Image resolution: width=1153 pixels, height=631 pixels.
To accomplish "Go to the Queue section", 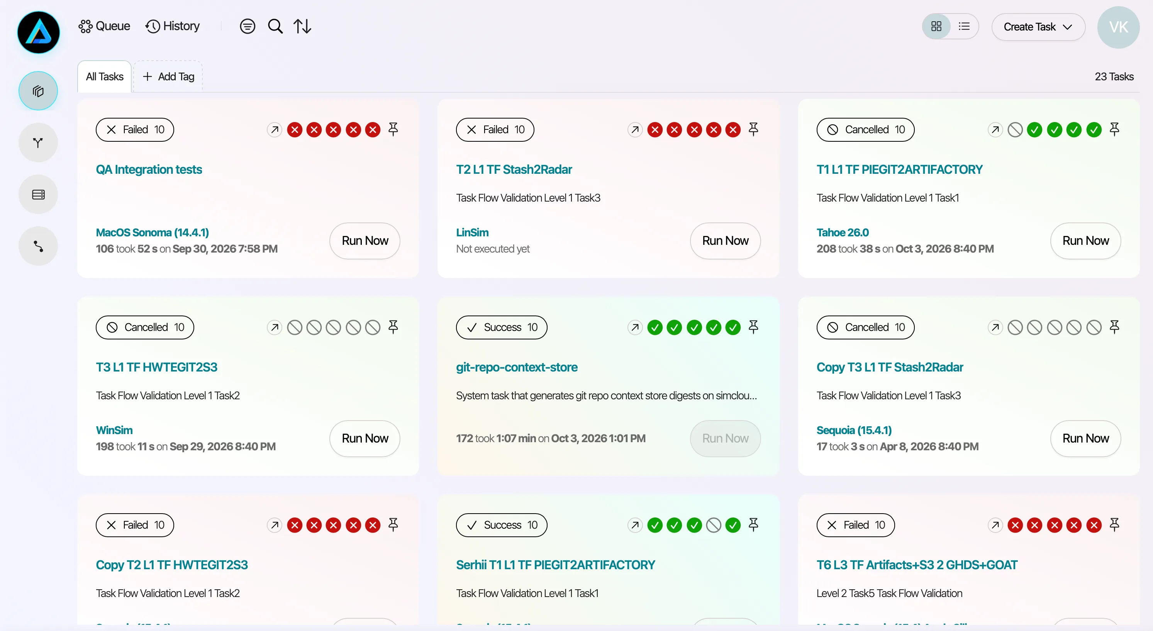I will [104, 26].
